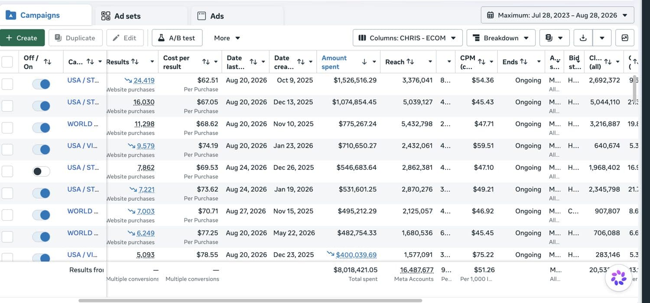Open the date range picker
The image size is (650, 303).
[x=557, y=15]
